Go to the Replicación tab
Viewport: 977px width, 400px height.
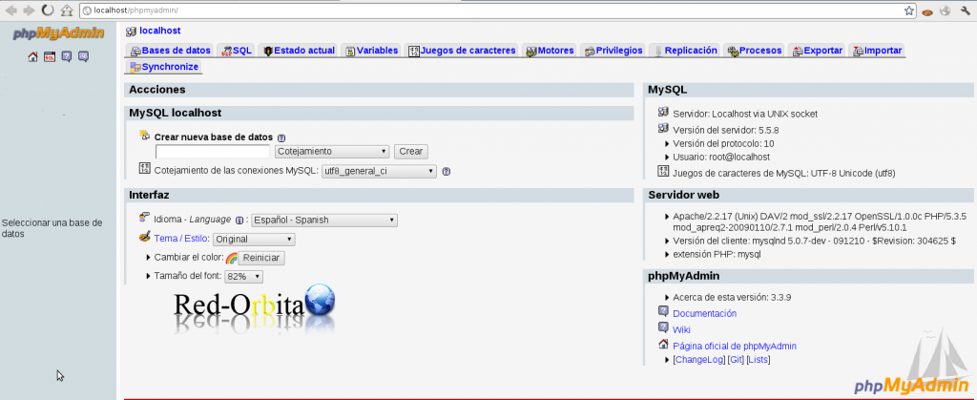coord(684,51)
